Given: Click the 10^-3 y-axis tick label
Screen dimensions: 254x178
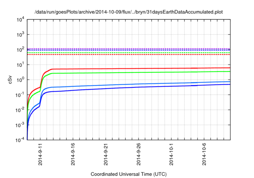Looking at the screenshot, I should (20, 125).
